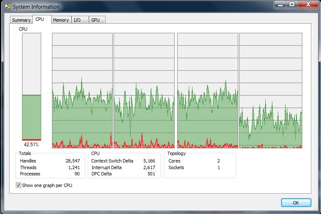
Task: Click the System Information title bar icon
Action: tap(8, 6)
